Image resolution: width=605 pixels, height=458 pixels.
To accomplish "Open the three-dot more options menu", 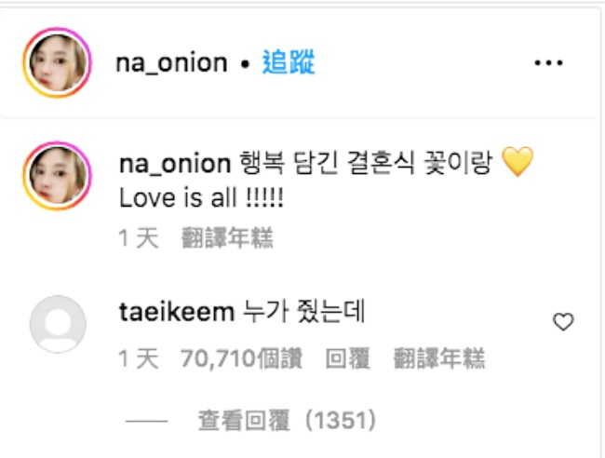I will click(x=548, y=62).
